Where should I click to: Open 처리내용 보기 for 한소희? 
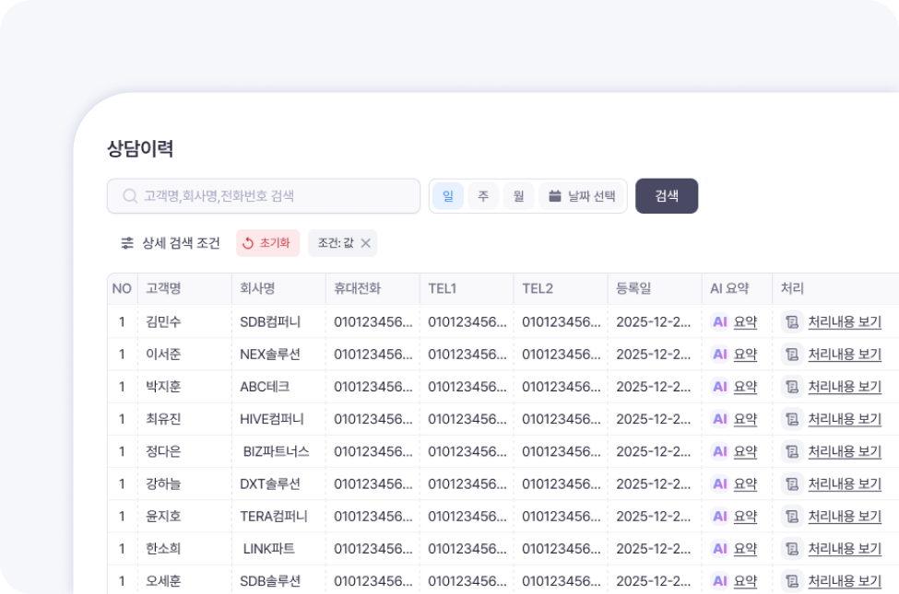click(x=845, y=549)
